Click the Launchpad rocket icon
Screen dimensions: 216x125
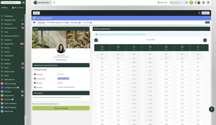click(2, 56)
